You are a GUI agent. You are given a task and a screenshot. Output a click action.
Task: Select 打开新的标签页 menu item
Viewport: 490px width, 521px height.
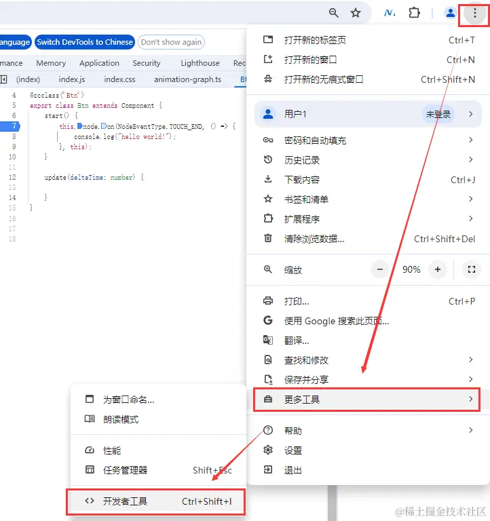pos(369,40)
